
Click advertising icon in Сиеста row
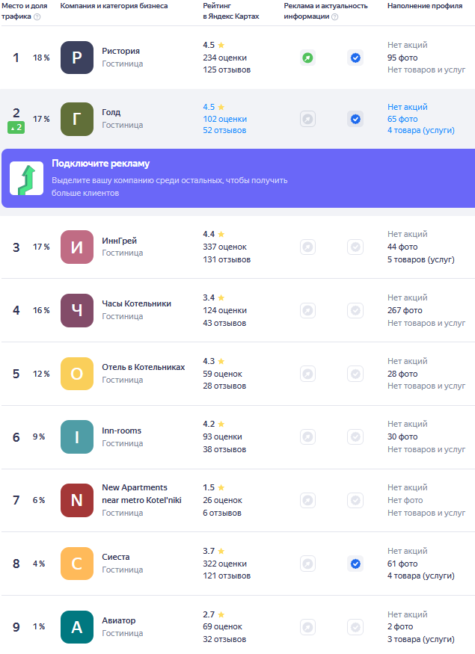[307, 564]
